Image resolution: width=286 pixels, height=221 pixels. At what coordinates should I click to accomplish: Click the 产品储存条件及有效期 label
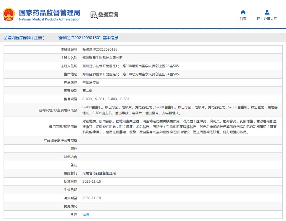click(x=60, y=140)
